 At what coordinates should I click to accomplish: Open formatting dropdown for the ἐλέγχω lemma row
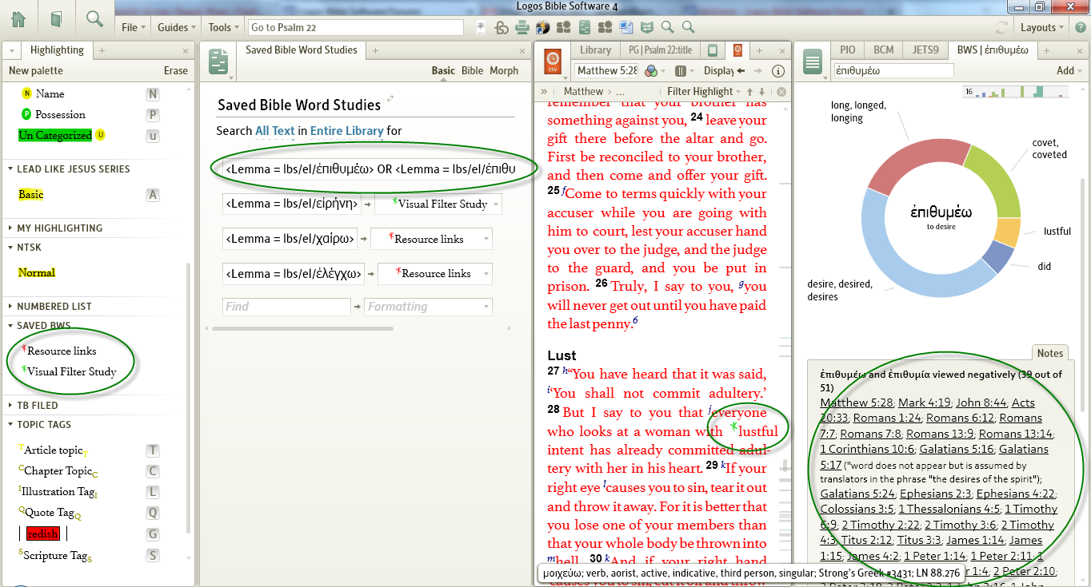pos(435,274)
